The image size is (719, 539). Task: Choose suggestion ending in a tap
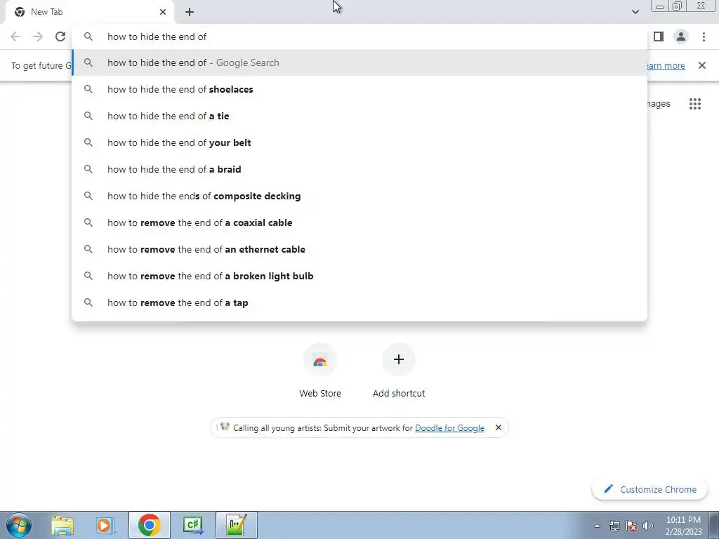tap(359, 302)
